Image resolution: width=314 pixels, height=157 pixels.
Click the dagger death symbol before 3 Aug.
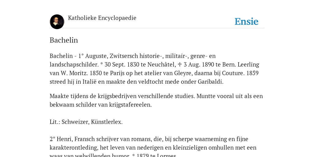(180, 64)
